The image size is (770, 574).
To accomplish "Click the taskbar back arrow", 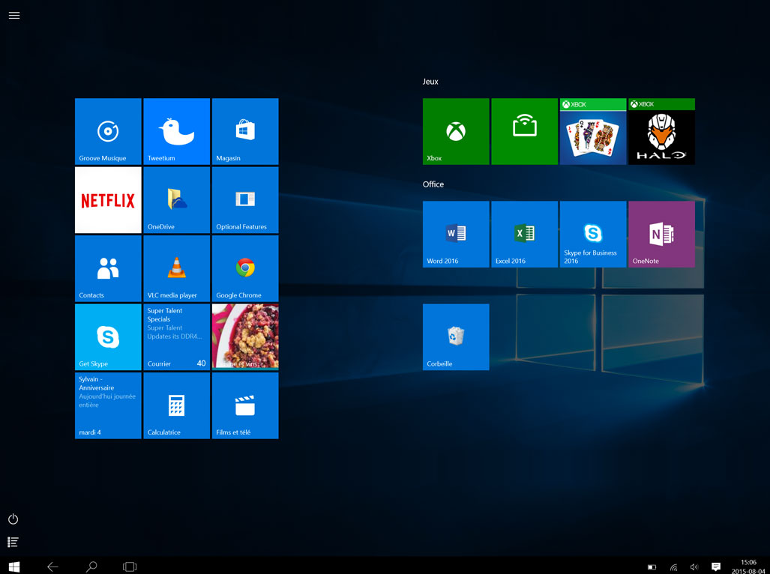I will click(x=52, y=567).
